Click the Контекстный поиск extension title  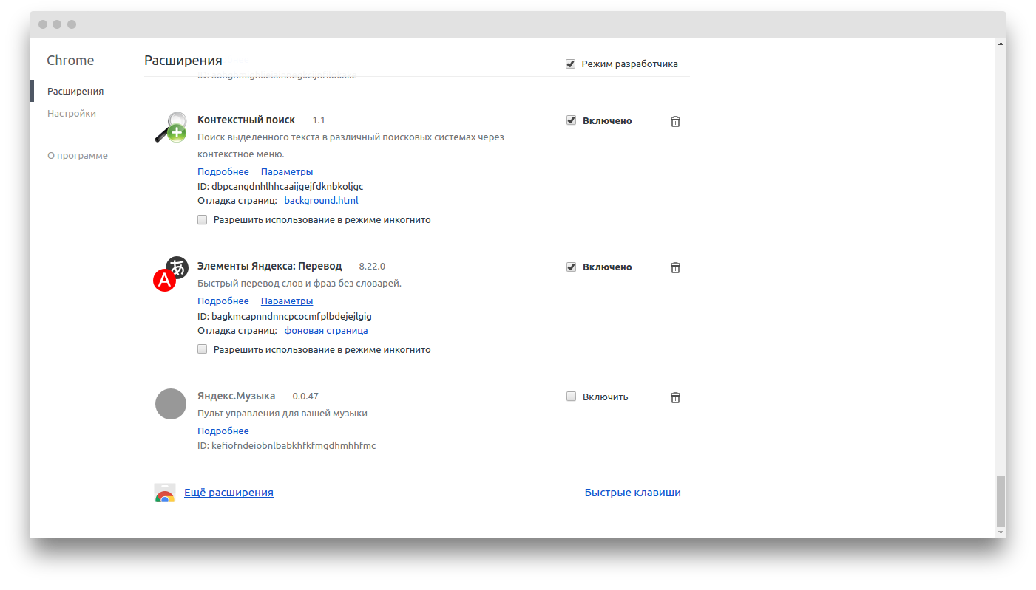click(x=246, y=120)
